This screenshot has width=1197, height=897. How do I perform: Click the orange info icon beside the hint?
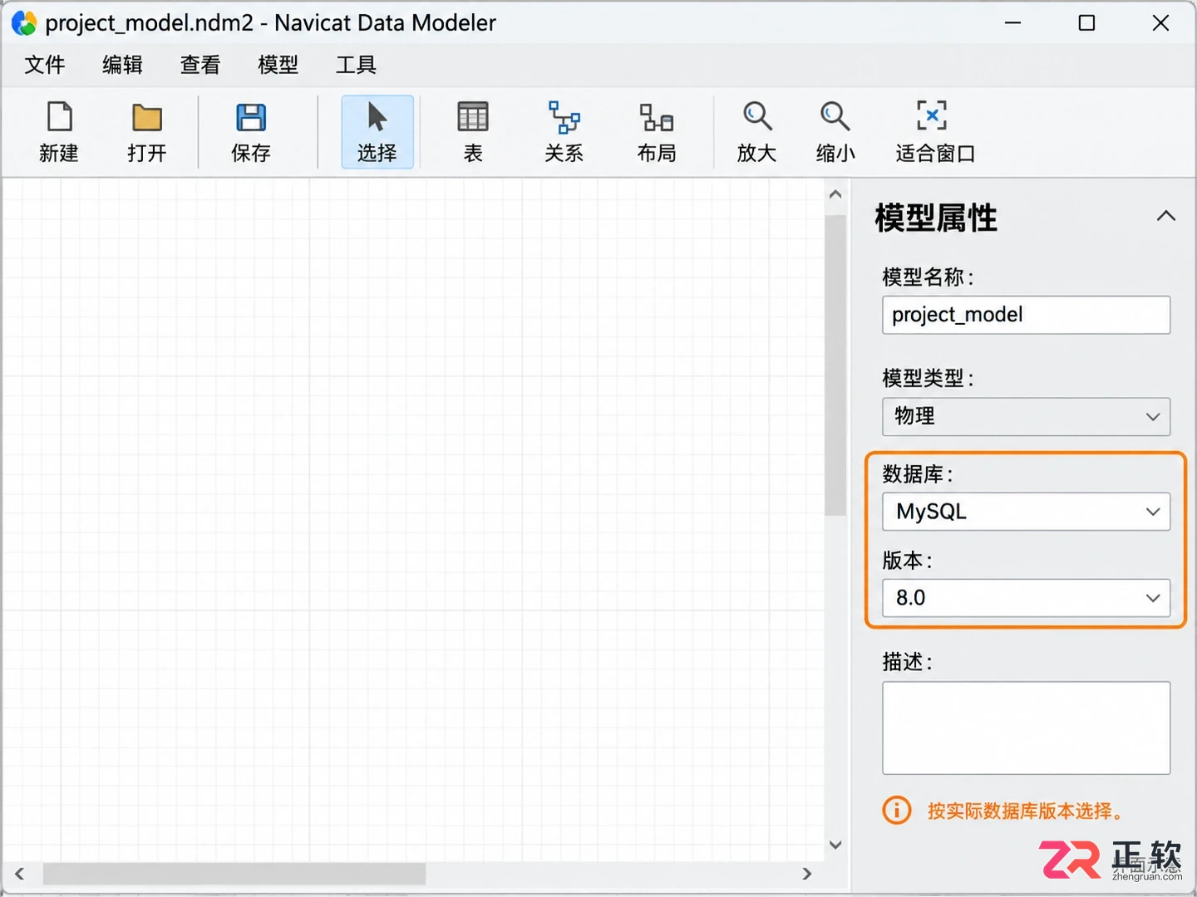click(x=897, y=811)
